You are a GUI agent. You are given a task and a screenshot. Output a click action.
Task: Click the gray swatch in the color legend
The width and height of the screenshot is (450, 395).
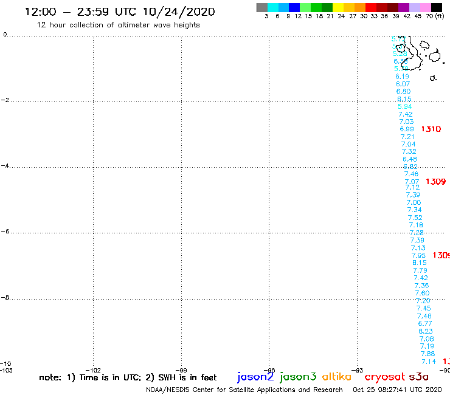[262, 7]
